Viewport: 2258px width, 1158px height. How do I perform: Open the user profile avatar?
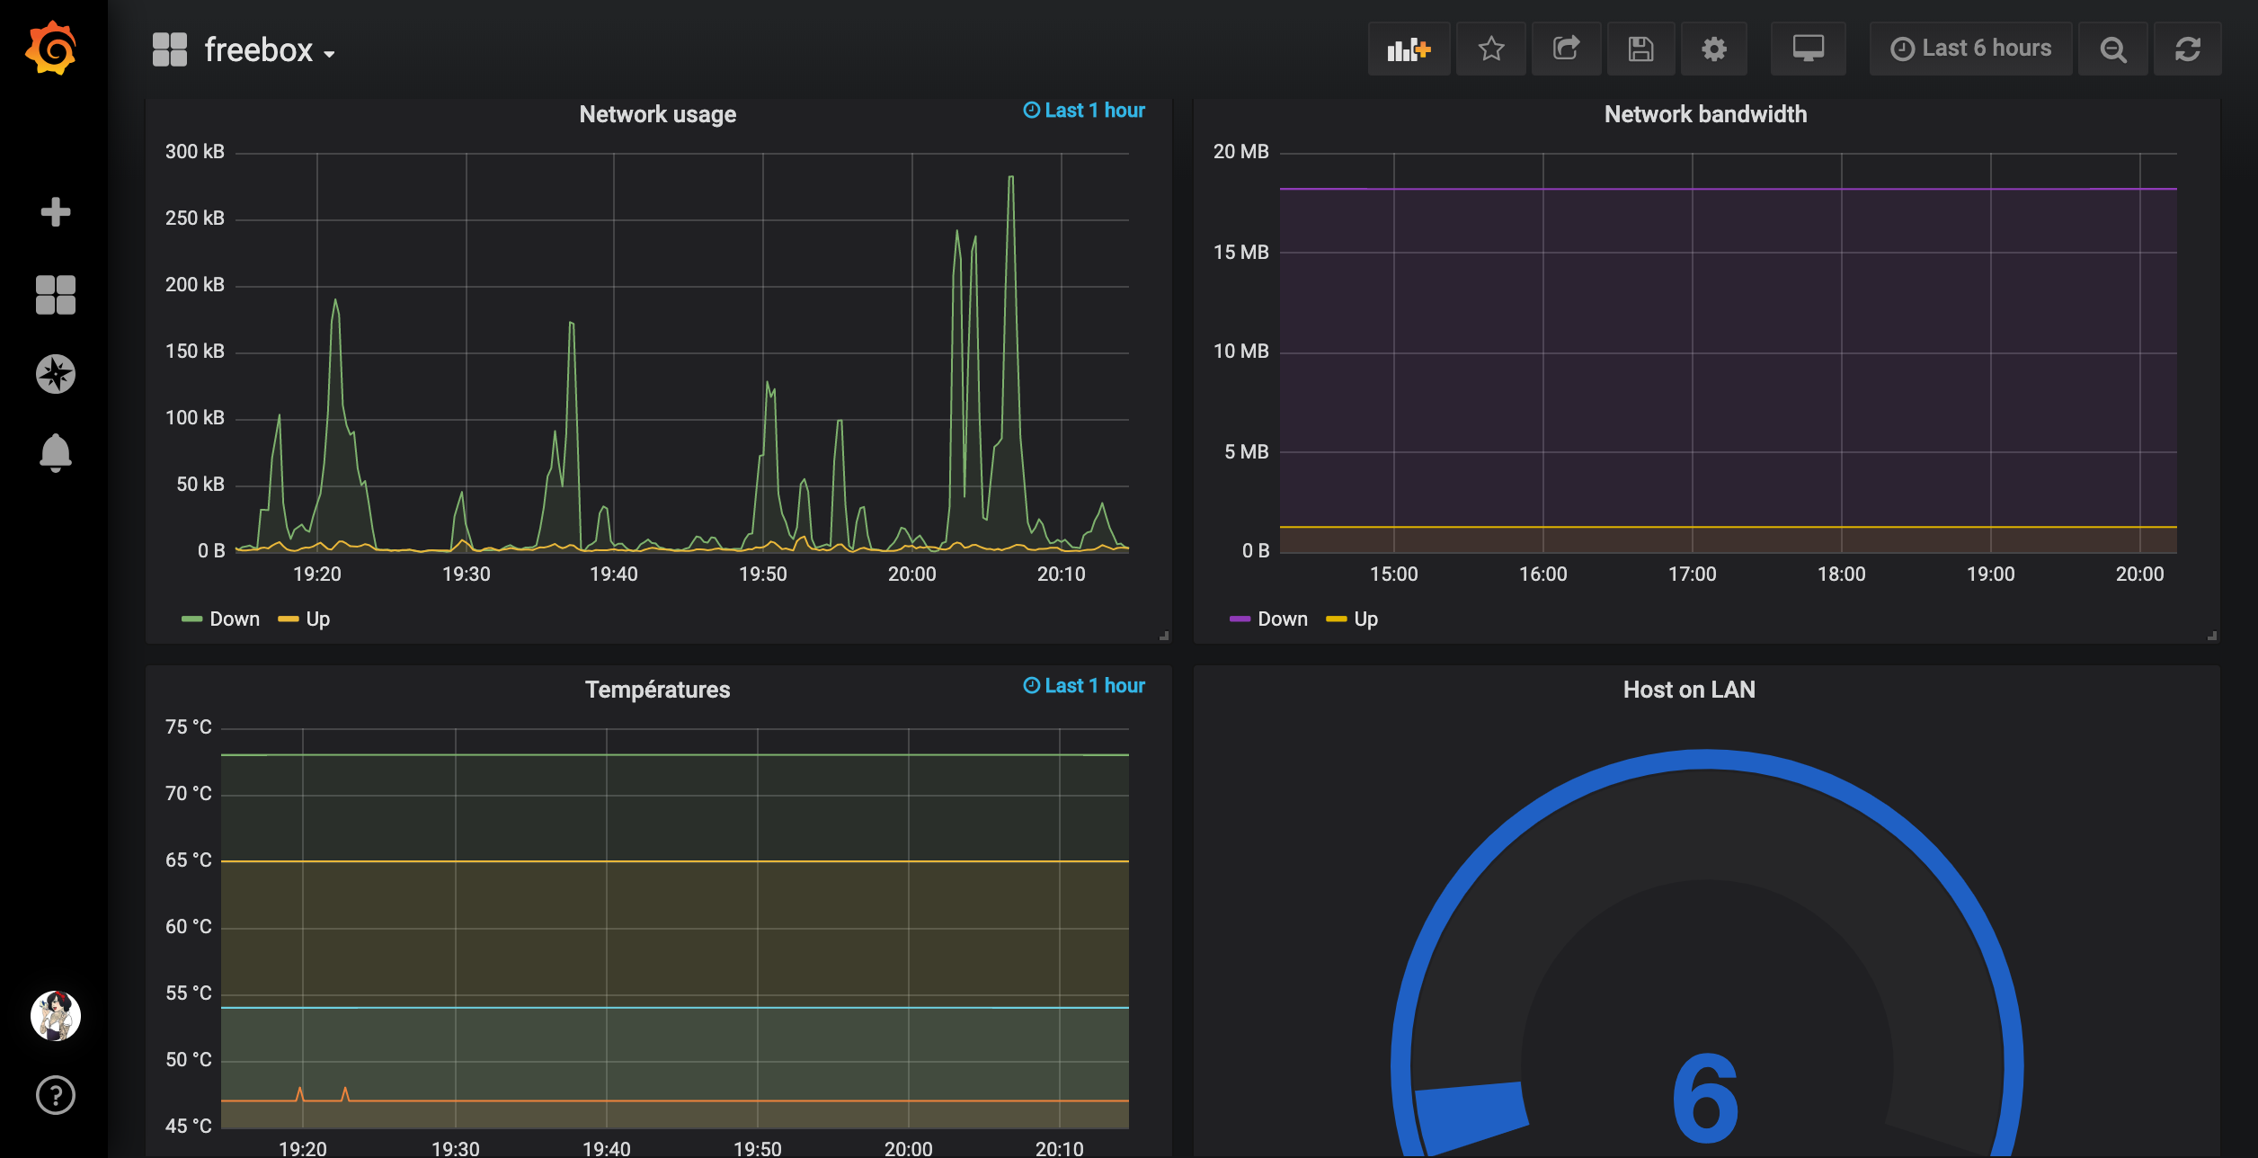click(56, 1016)
